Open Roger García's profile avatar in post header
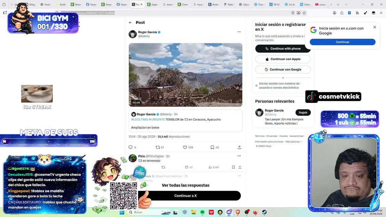Viewport: 386px width, 217px height. 133,34
